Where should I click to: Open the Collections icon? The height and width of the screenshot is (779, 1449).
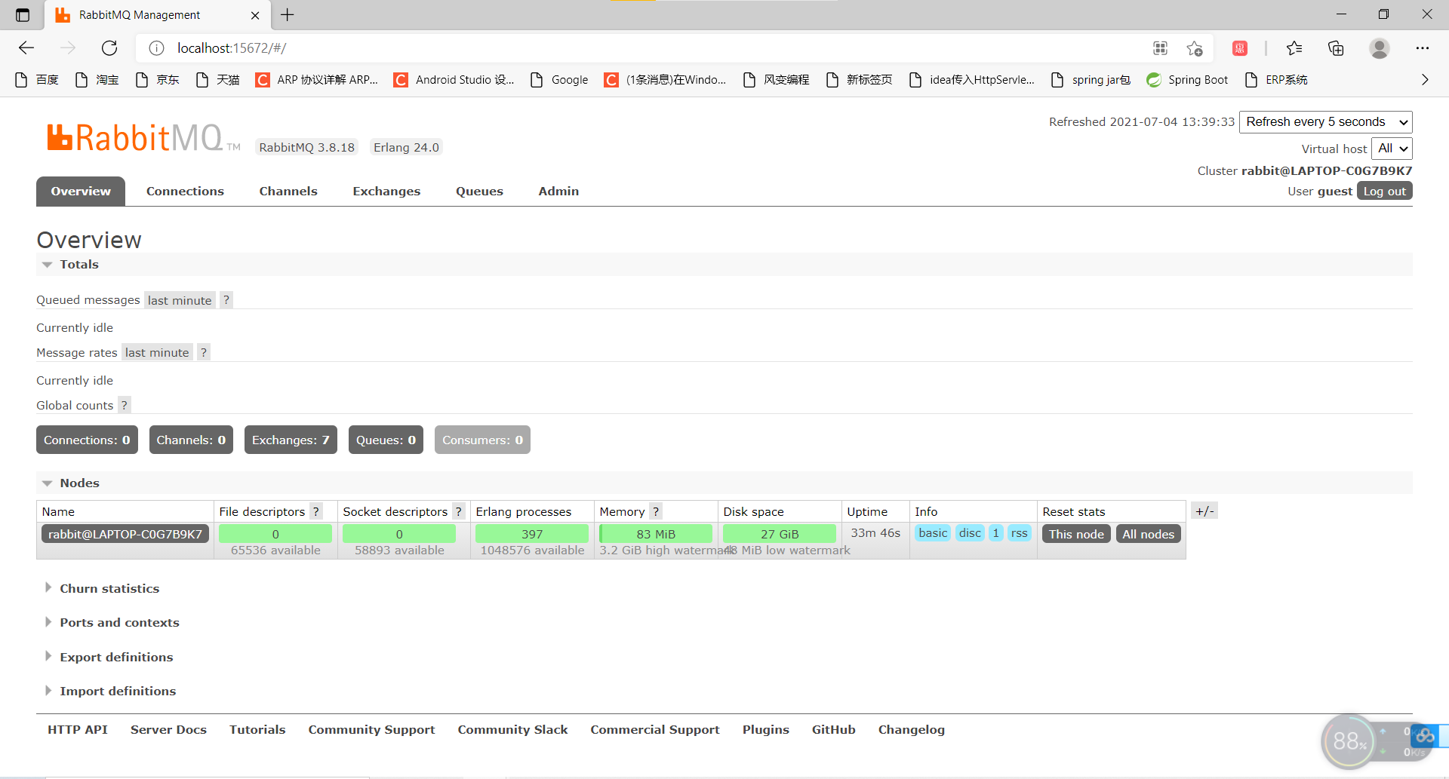click(x=1336, y=48)
